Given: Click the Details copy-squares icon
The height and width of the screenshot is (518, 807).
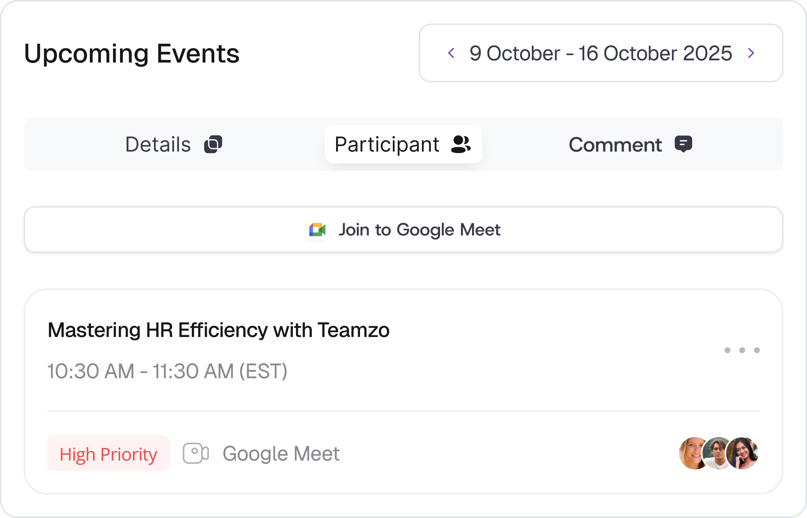Looking at the screenshot, I should pyautogui.click(x=213, y=144).
